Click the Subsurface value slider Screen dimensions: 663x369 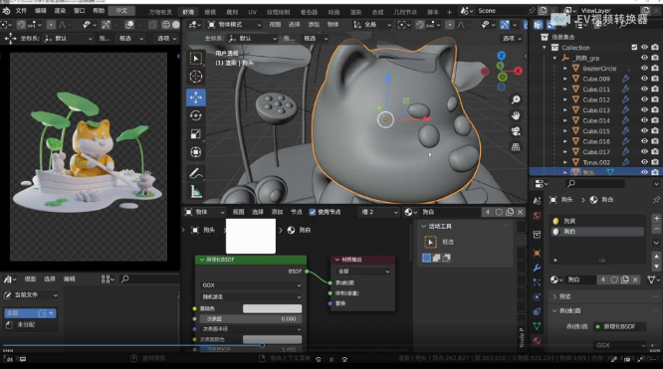tap(251, 318)
